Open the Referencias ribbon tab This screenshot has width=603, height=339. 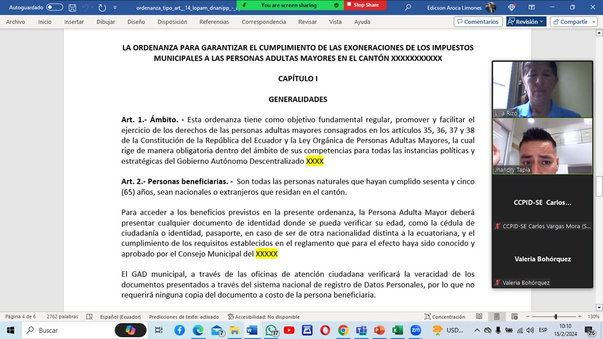pyautogui.click(x=214, y=22)
